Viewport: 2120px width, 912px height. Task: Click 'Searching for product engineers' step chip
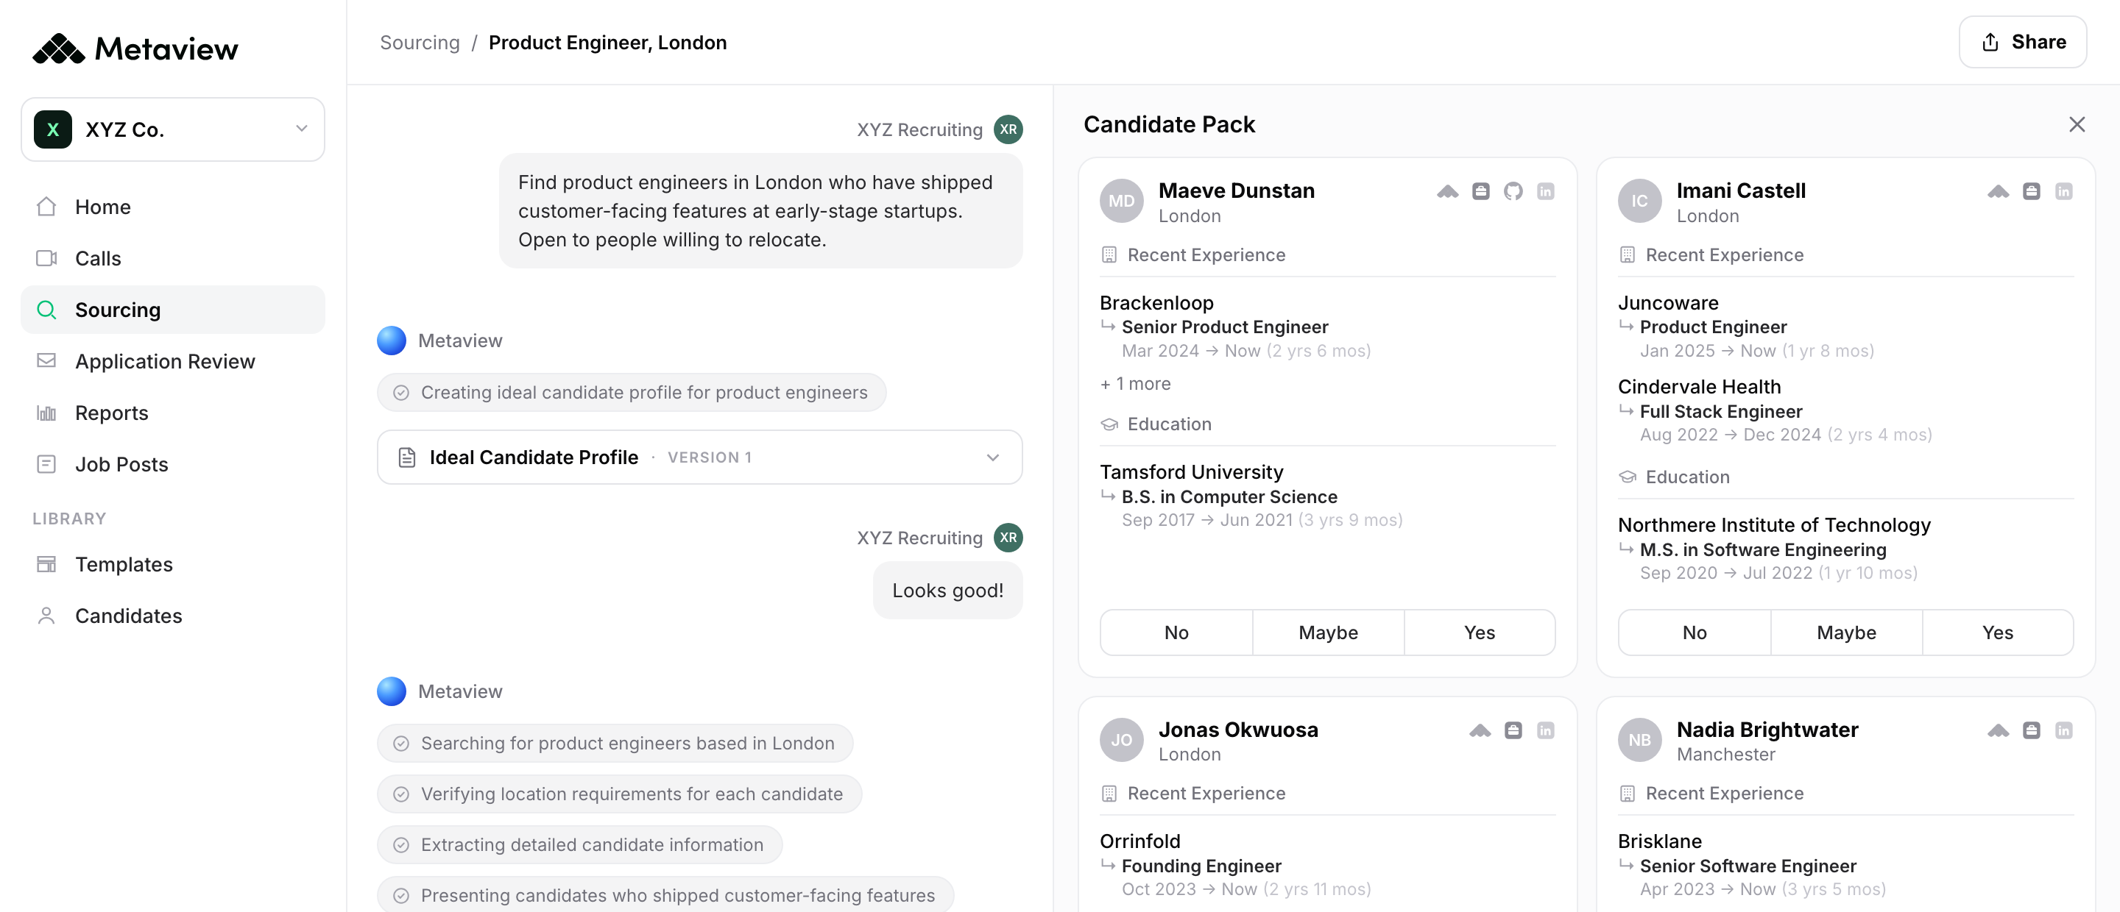615,744
